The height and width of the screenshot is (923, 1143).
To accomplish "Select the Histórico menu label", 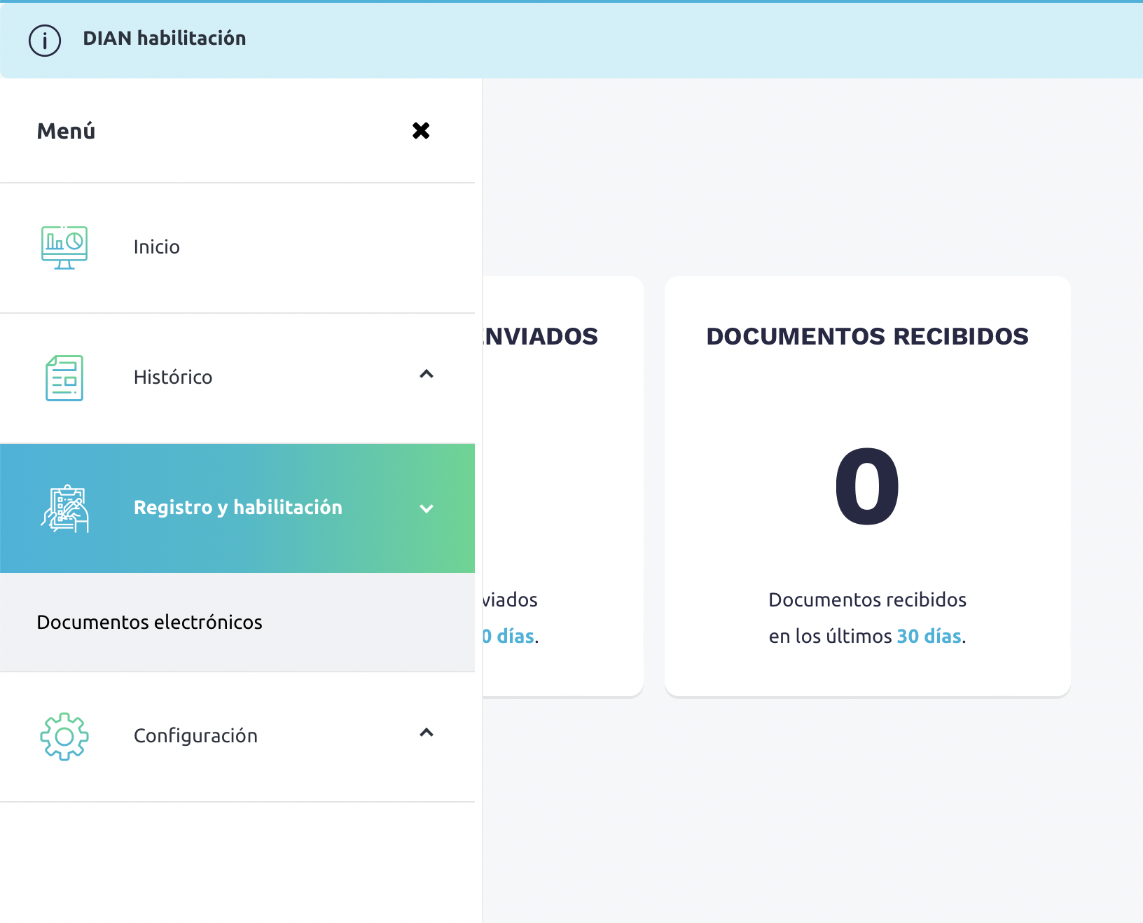I will (x=173, y=377).
